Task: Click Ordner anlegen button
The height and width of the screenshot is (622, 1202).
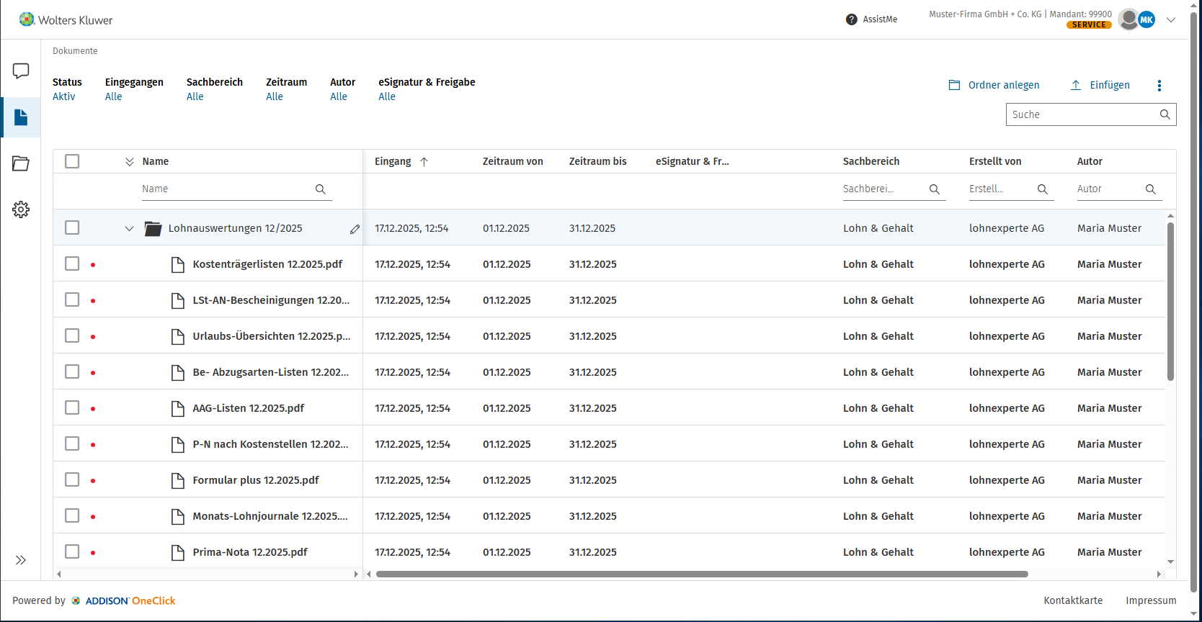Action: click(994, 85)
